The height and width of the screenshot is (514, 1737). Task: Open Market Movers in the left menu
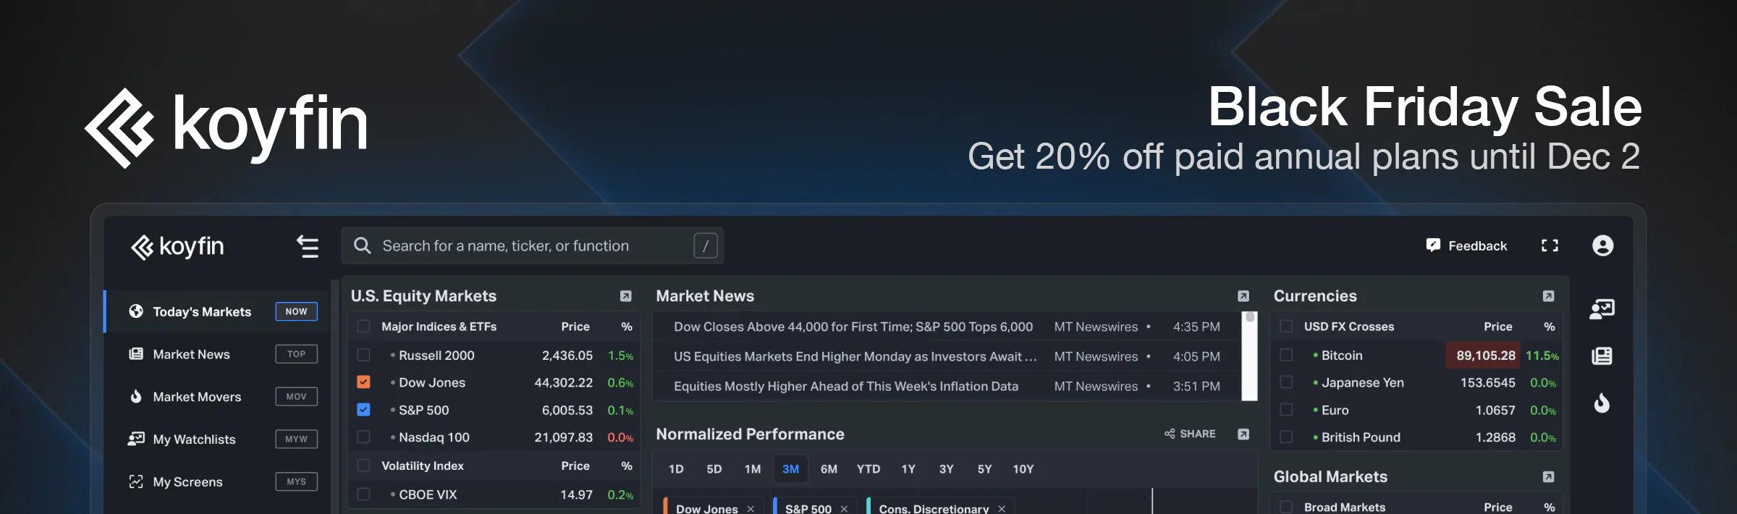click(197, 397)
